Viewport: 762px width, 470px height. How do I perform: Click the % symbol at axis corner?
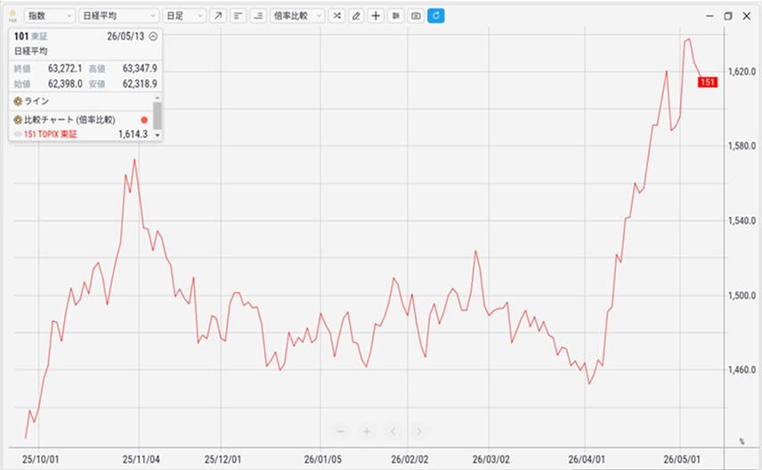[x=742, y=442]
